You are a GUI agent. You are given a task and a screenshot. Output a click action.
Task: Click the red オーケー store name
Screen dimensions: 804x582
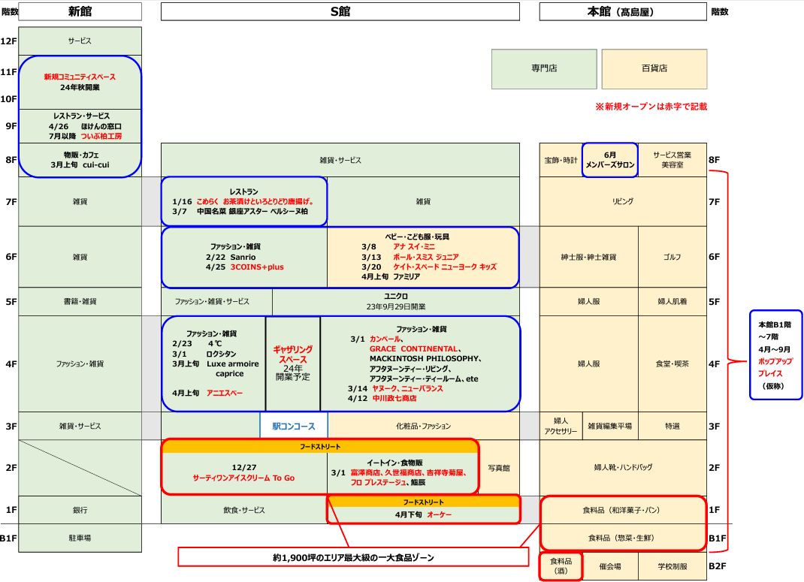440,515
